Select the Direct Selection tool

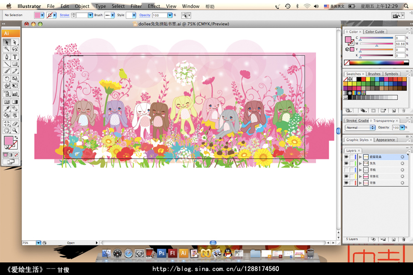tap(15, 42)
